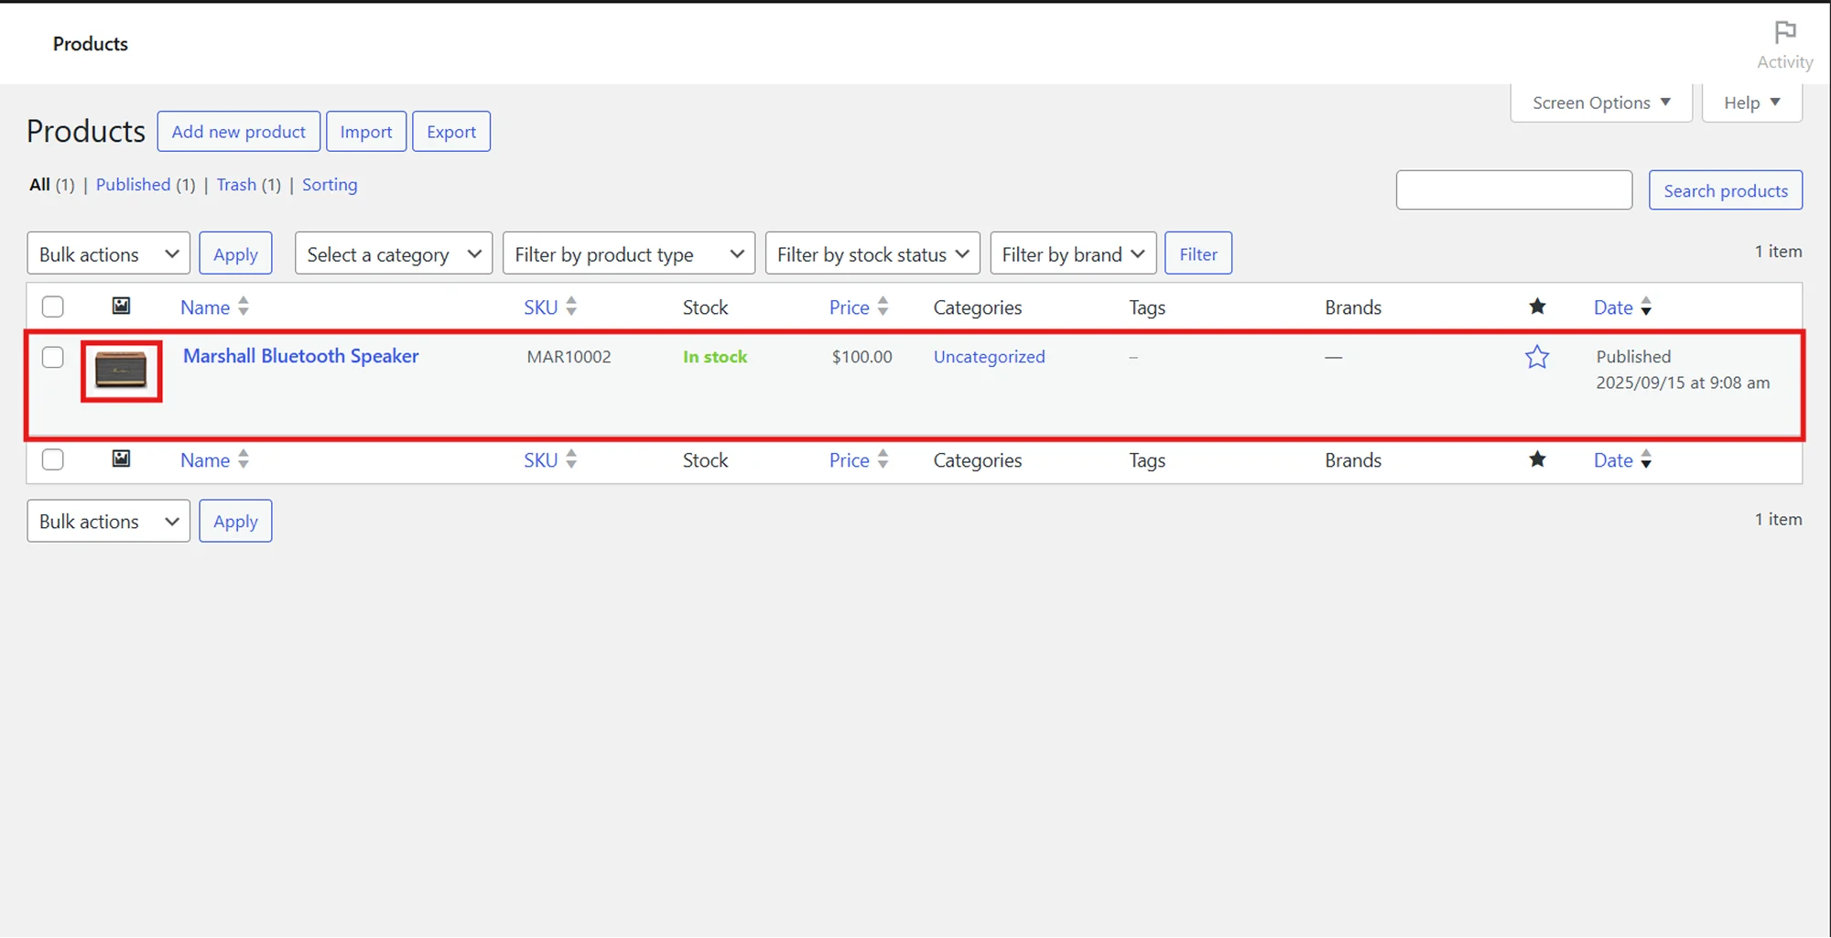Click the Add new product button
1831x938 pixels.
coord(238,131)
